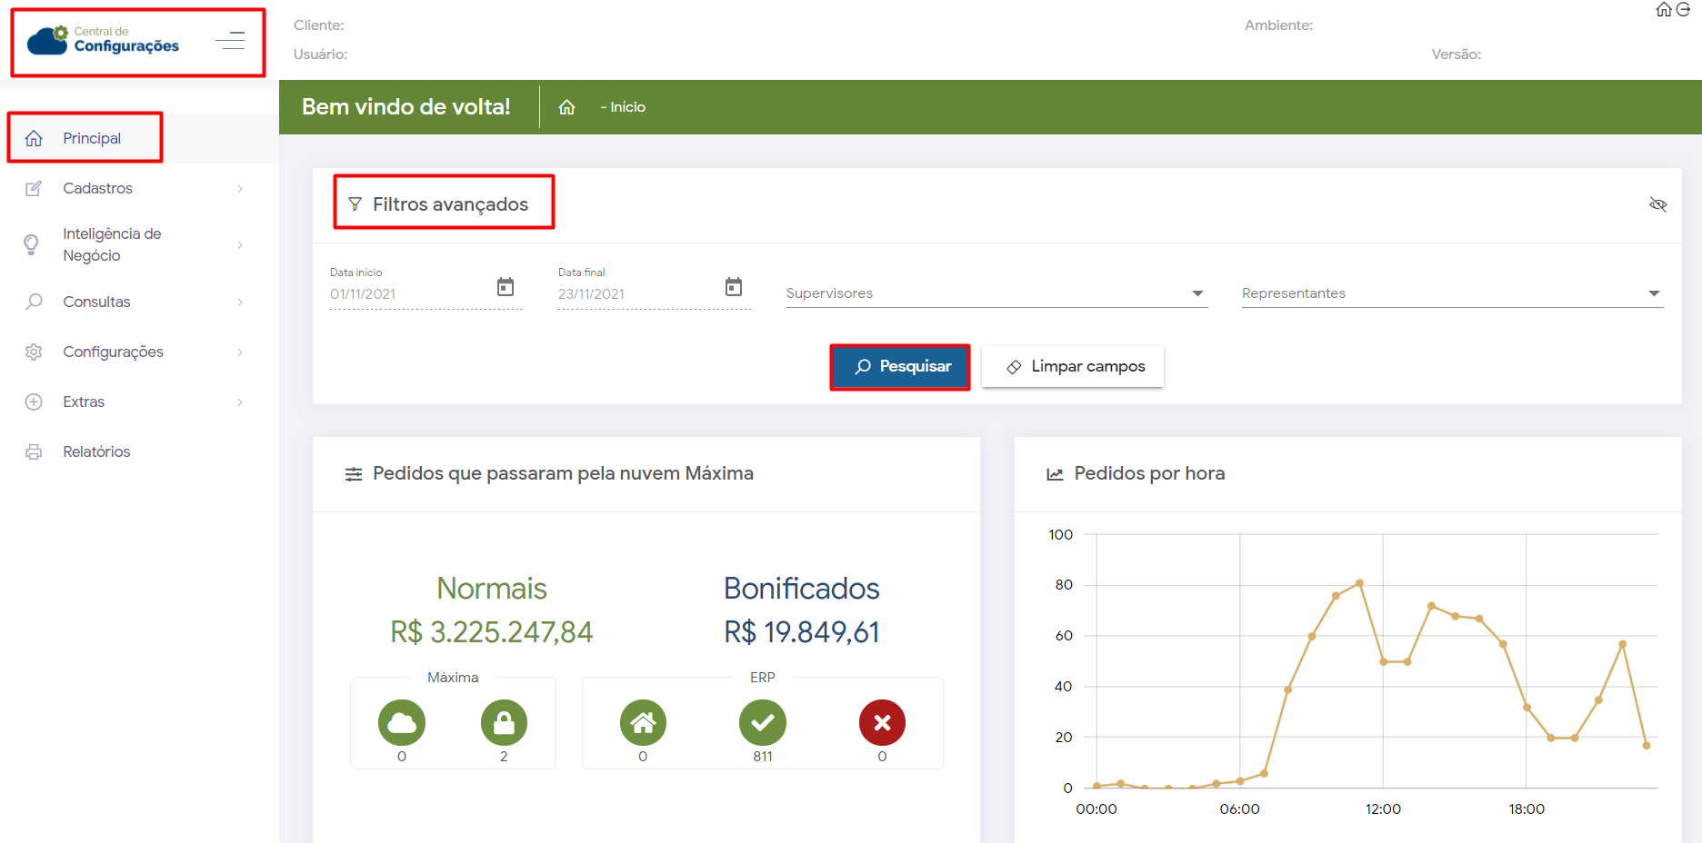Click the Limpar campos button

click(x=1073, y=367)
